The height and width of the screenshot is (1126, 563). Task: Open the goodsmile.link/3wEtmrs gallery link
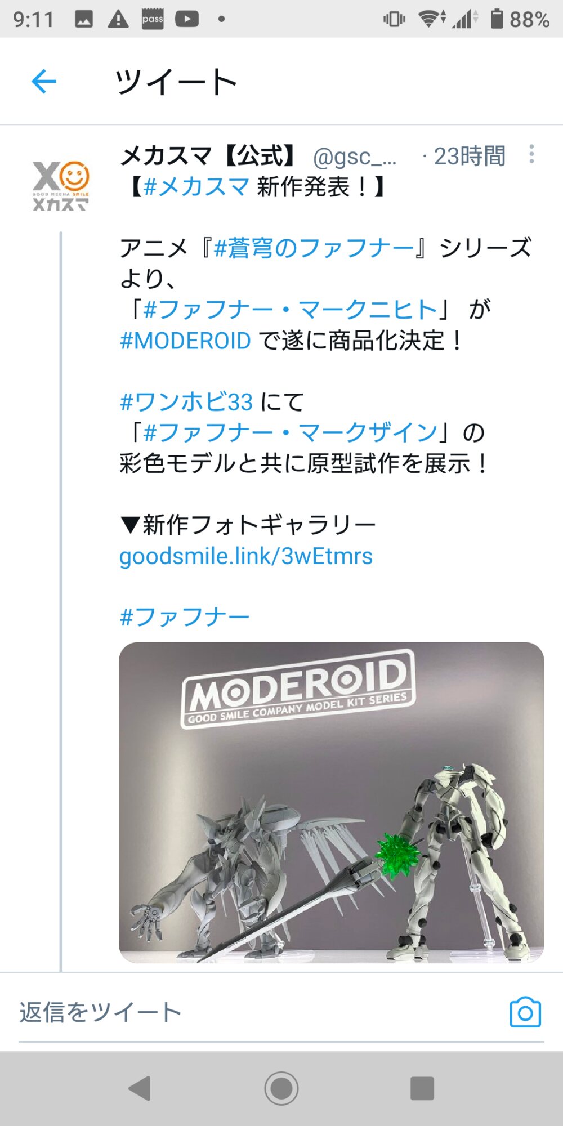(x=246, y=556)
